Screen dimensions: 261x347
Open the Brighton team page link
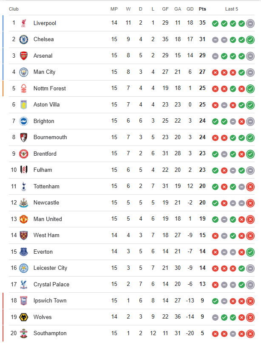[44, 121]
